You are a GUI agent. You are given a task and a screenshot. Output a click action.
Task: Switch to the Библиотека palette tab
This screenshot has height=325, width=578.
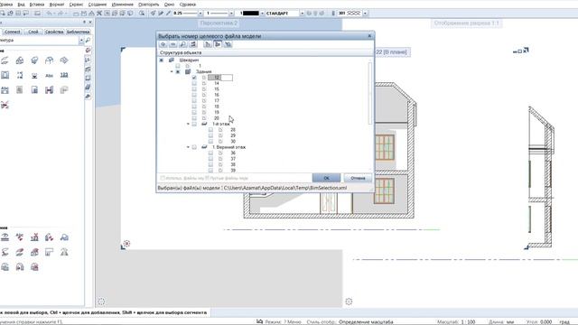79,32
